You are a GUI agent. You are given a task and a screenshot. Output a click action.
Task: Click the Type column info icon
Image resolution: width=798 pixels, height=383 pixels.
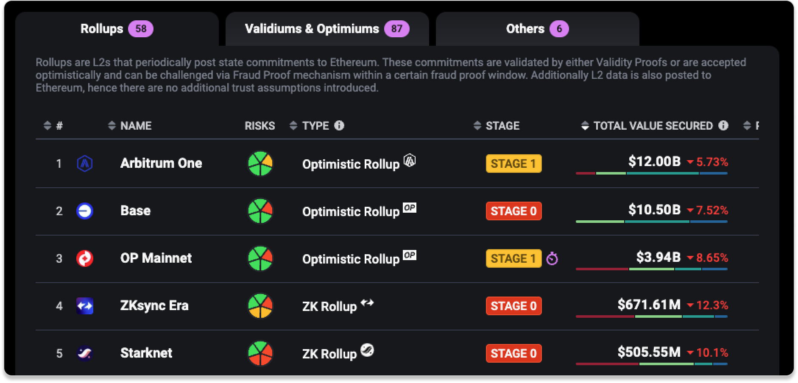pyautogui.click(x=339, y=125)
